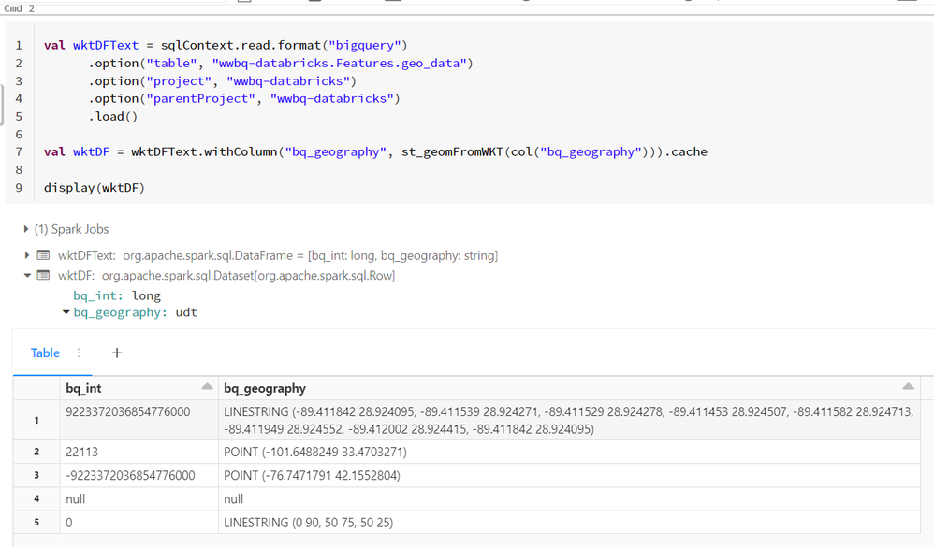Select row number 1 in results table
Image resolution: width=934 pixels, height=547 pixels.
pyautogui.click(x=36, y=420)
